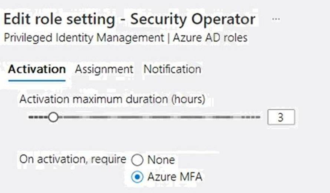
Task: Click the 'None' option label text
Action: 161,160
